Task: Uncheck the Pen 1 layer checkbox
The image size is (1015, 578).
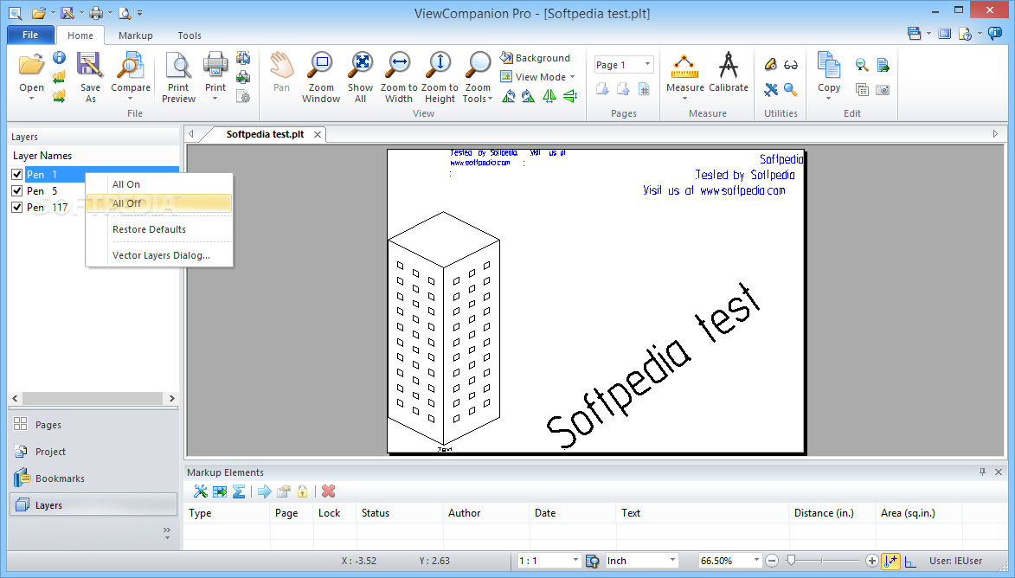Action: (x=16, y=174)
